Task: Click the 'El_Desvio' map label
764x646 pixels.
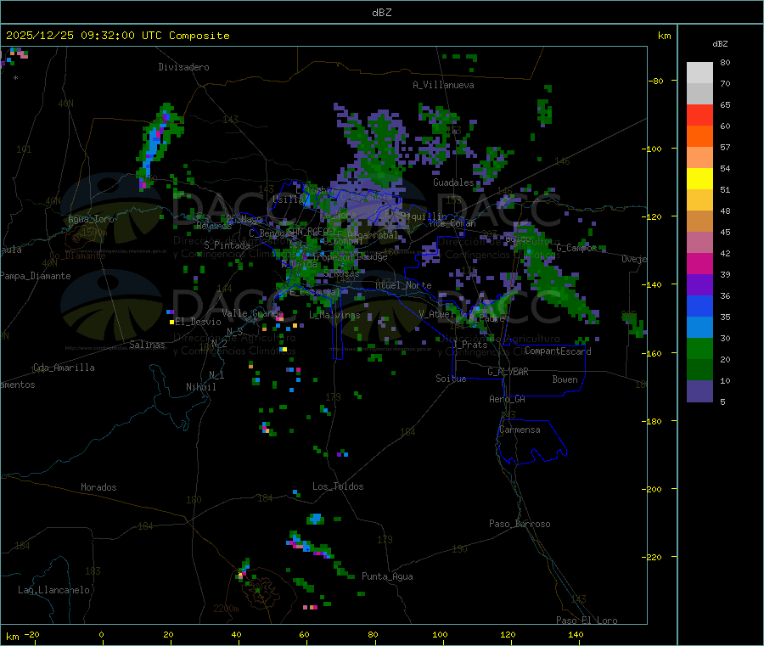Action: 198,322
